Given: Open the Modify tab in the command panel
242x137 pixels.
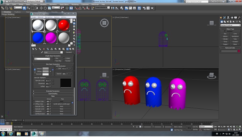Looking at the screenshot, I should (224, 18).
